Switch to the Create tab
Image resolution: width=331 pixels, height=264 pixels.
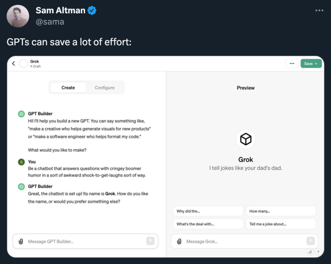(68, 87)
